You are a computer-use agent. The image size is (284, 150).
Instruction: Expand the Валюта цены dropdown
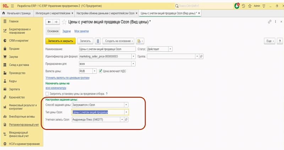94,71
